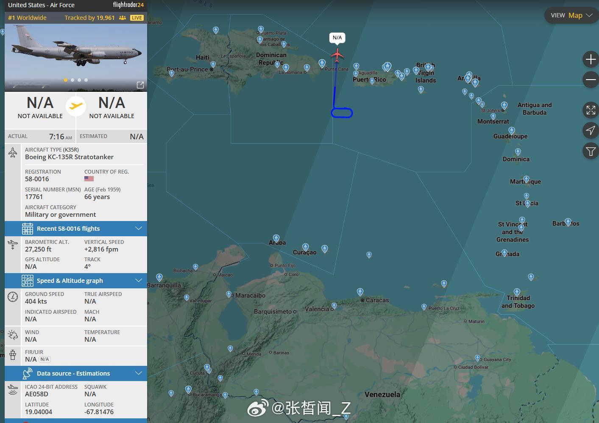Zoom out of the map
This screenshot has height=423, width=599.
[x=591, y=80]
